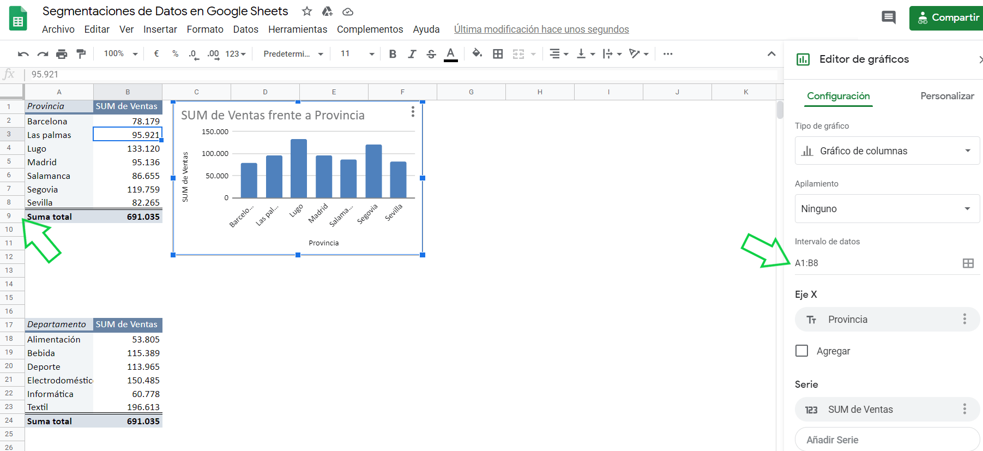Click the Redo icon in toolbar

tap(43, 54)
